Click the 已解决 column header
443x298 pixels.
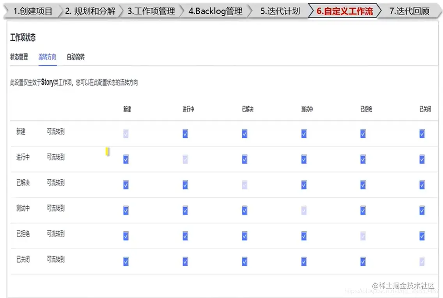(x=248, y=109)
